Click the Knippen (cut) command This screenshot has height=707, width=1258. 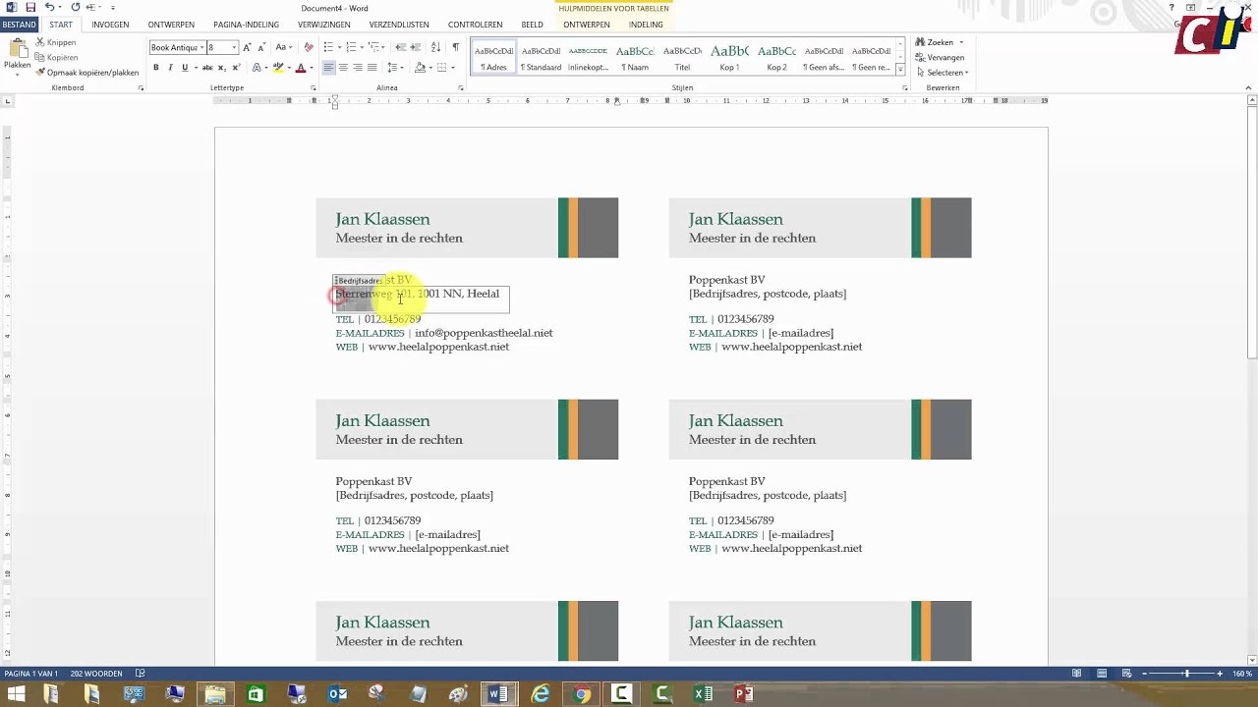[x=55, y=42]
